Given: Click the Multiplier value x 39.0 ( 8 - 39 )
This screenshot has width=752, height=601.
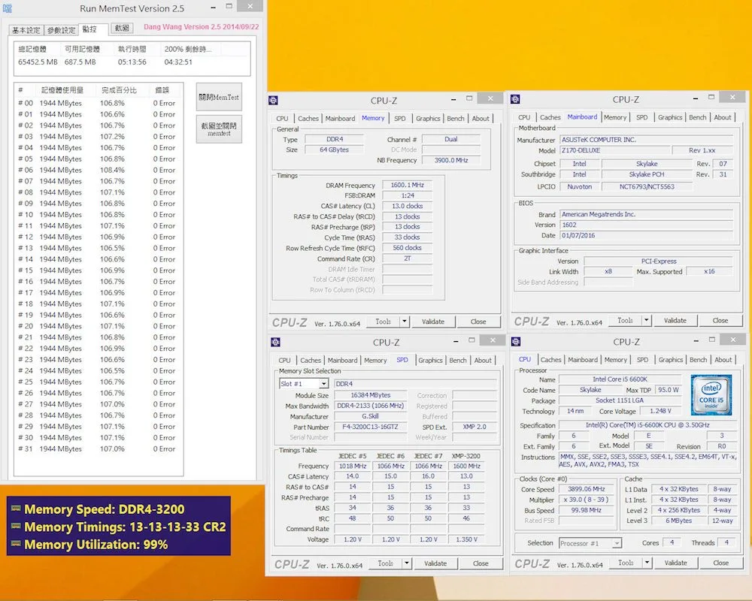Looking at the screenshot, I should (586, 500).
